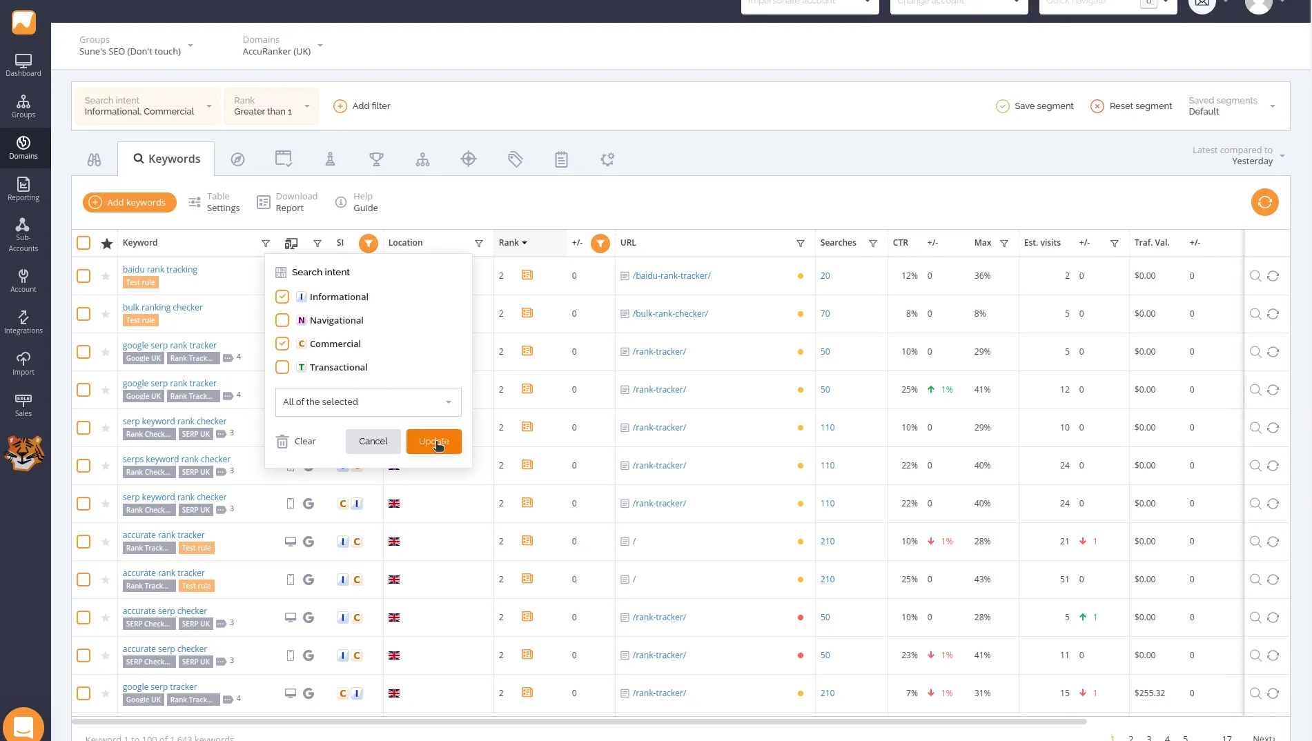The width and height of the screenshot is (1312, 741).
Task: Switch to the Keywords tab
Action: 166,159
